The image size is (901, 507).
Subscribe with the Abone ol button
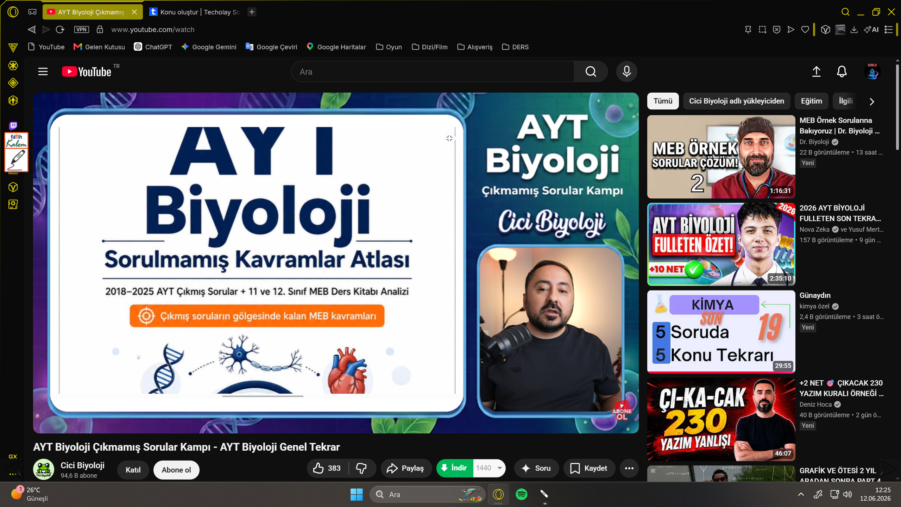(x=176, y=470)
